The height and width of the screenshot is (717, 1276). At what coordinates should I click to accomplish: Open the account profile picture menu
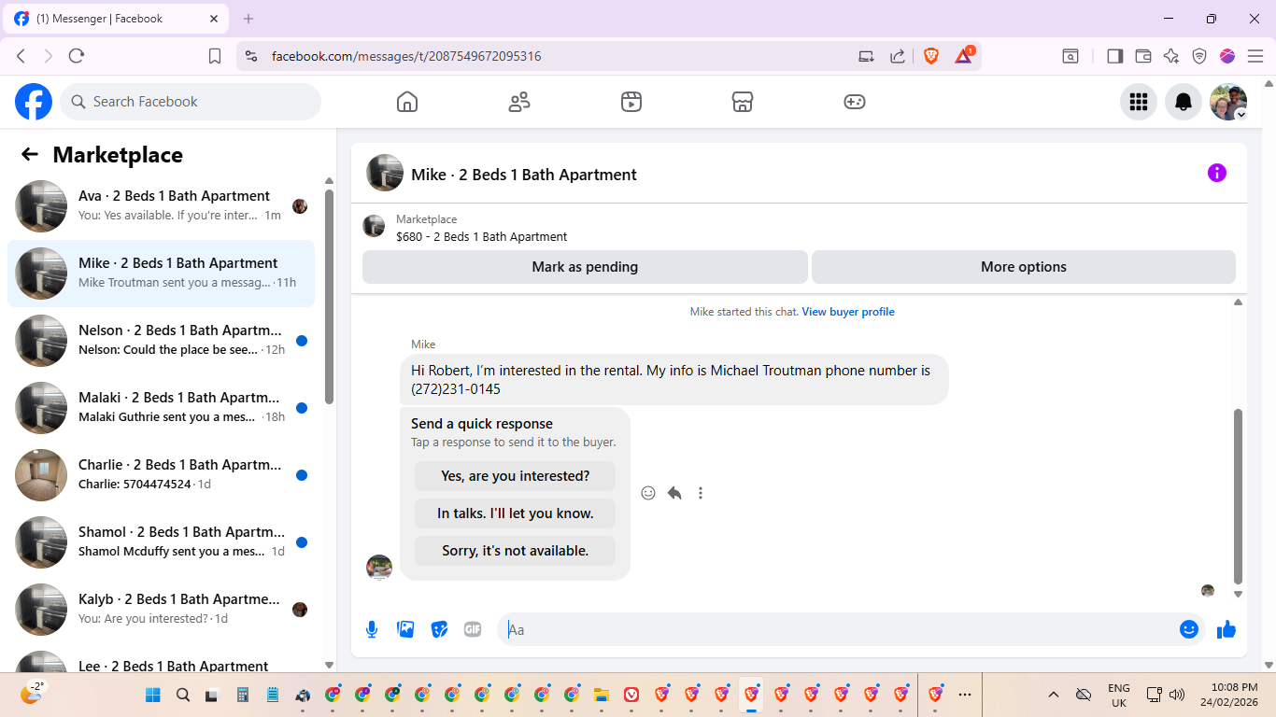pos(1228,102)
